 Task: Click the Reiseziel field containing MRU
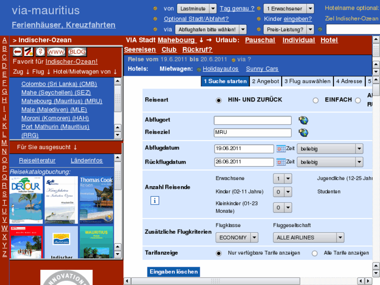[x=252, y=133]
